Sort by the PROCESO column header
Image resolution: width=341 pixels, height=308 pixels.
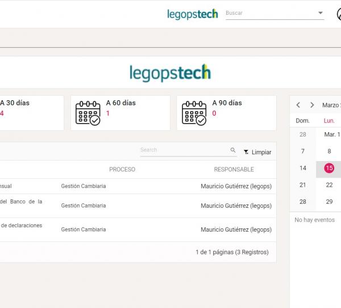(x=122, y=170)
